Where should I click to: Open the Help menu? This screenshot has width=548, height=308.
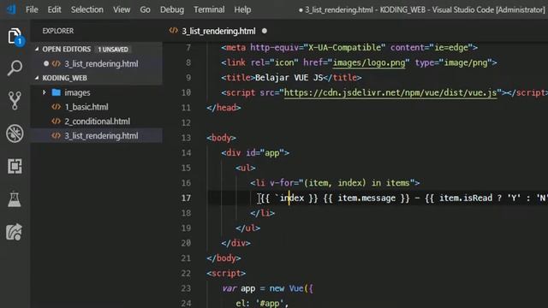point(242,9)
